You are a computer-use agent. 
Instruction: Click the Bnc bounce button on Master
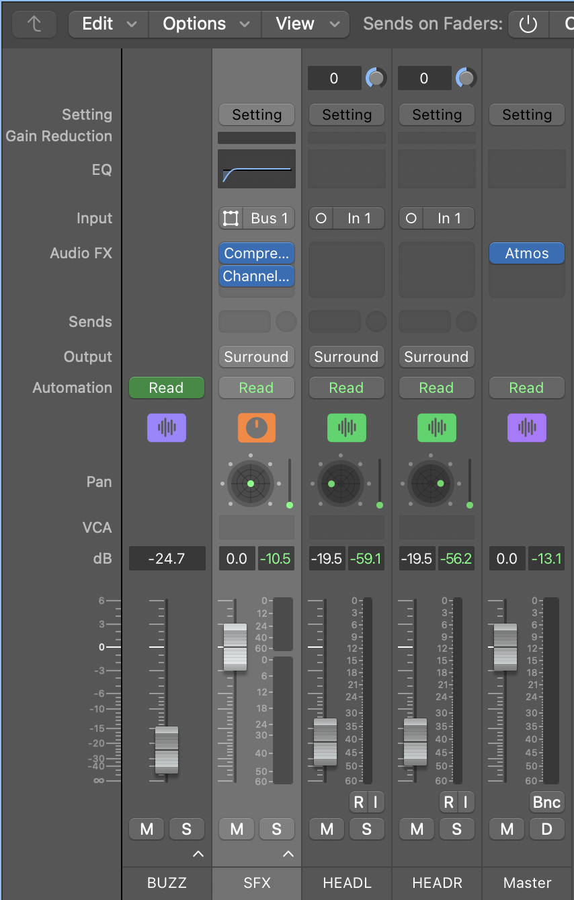[x=547, y=802]
